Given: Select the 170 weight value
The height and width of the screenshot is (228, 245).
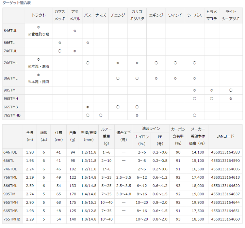Looking at the screenshot, I should pos(73,194).
